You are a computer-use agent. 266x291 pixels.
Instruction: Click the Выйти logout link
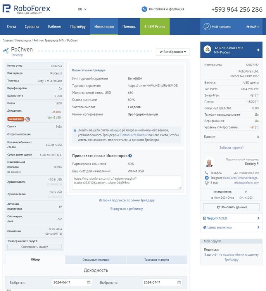(254, 27)
